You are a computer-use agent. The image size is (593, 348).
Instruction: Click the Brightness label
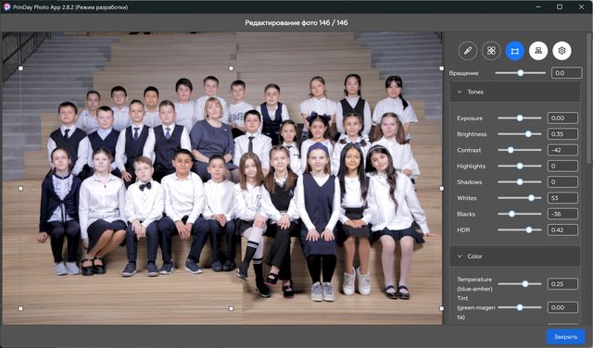[472, 134]
